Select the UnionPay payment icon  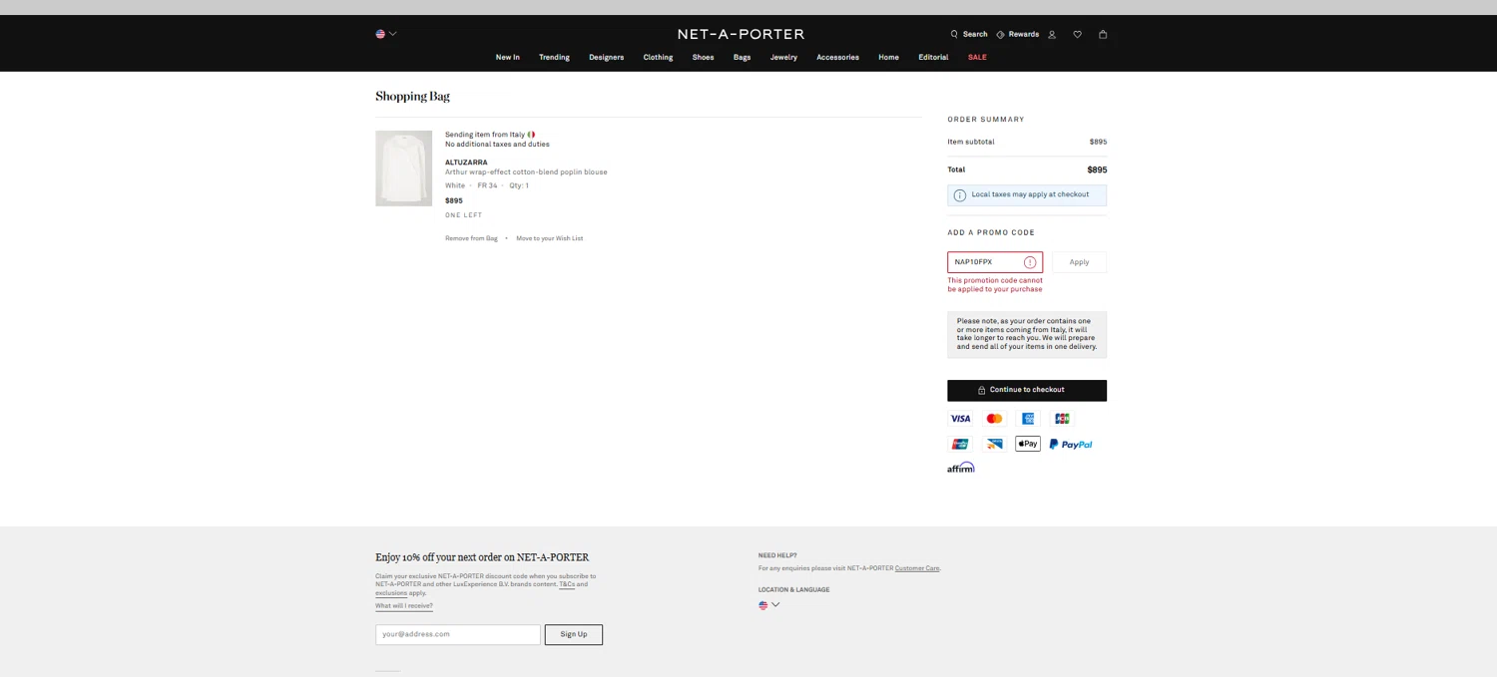(x=960, y=444)
